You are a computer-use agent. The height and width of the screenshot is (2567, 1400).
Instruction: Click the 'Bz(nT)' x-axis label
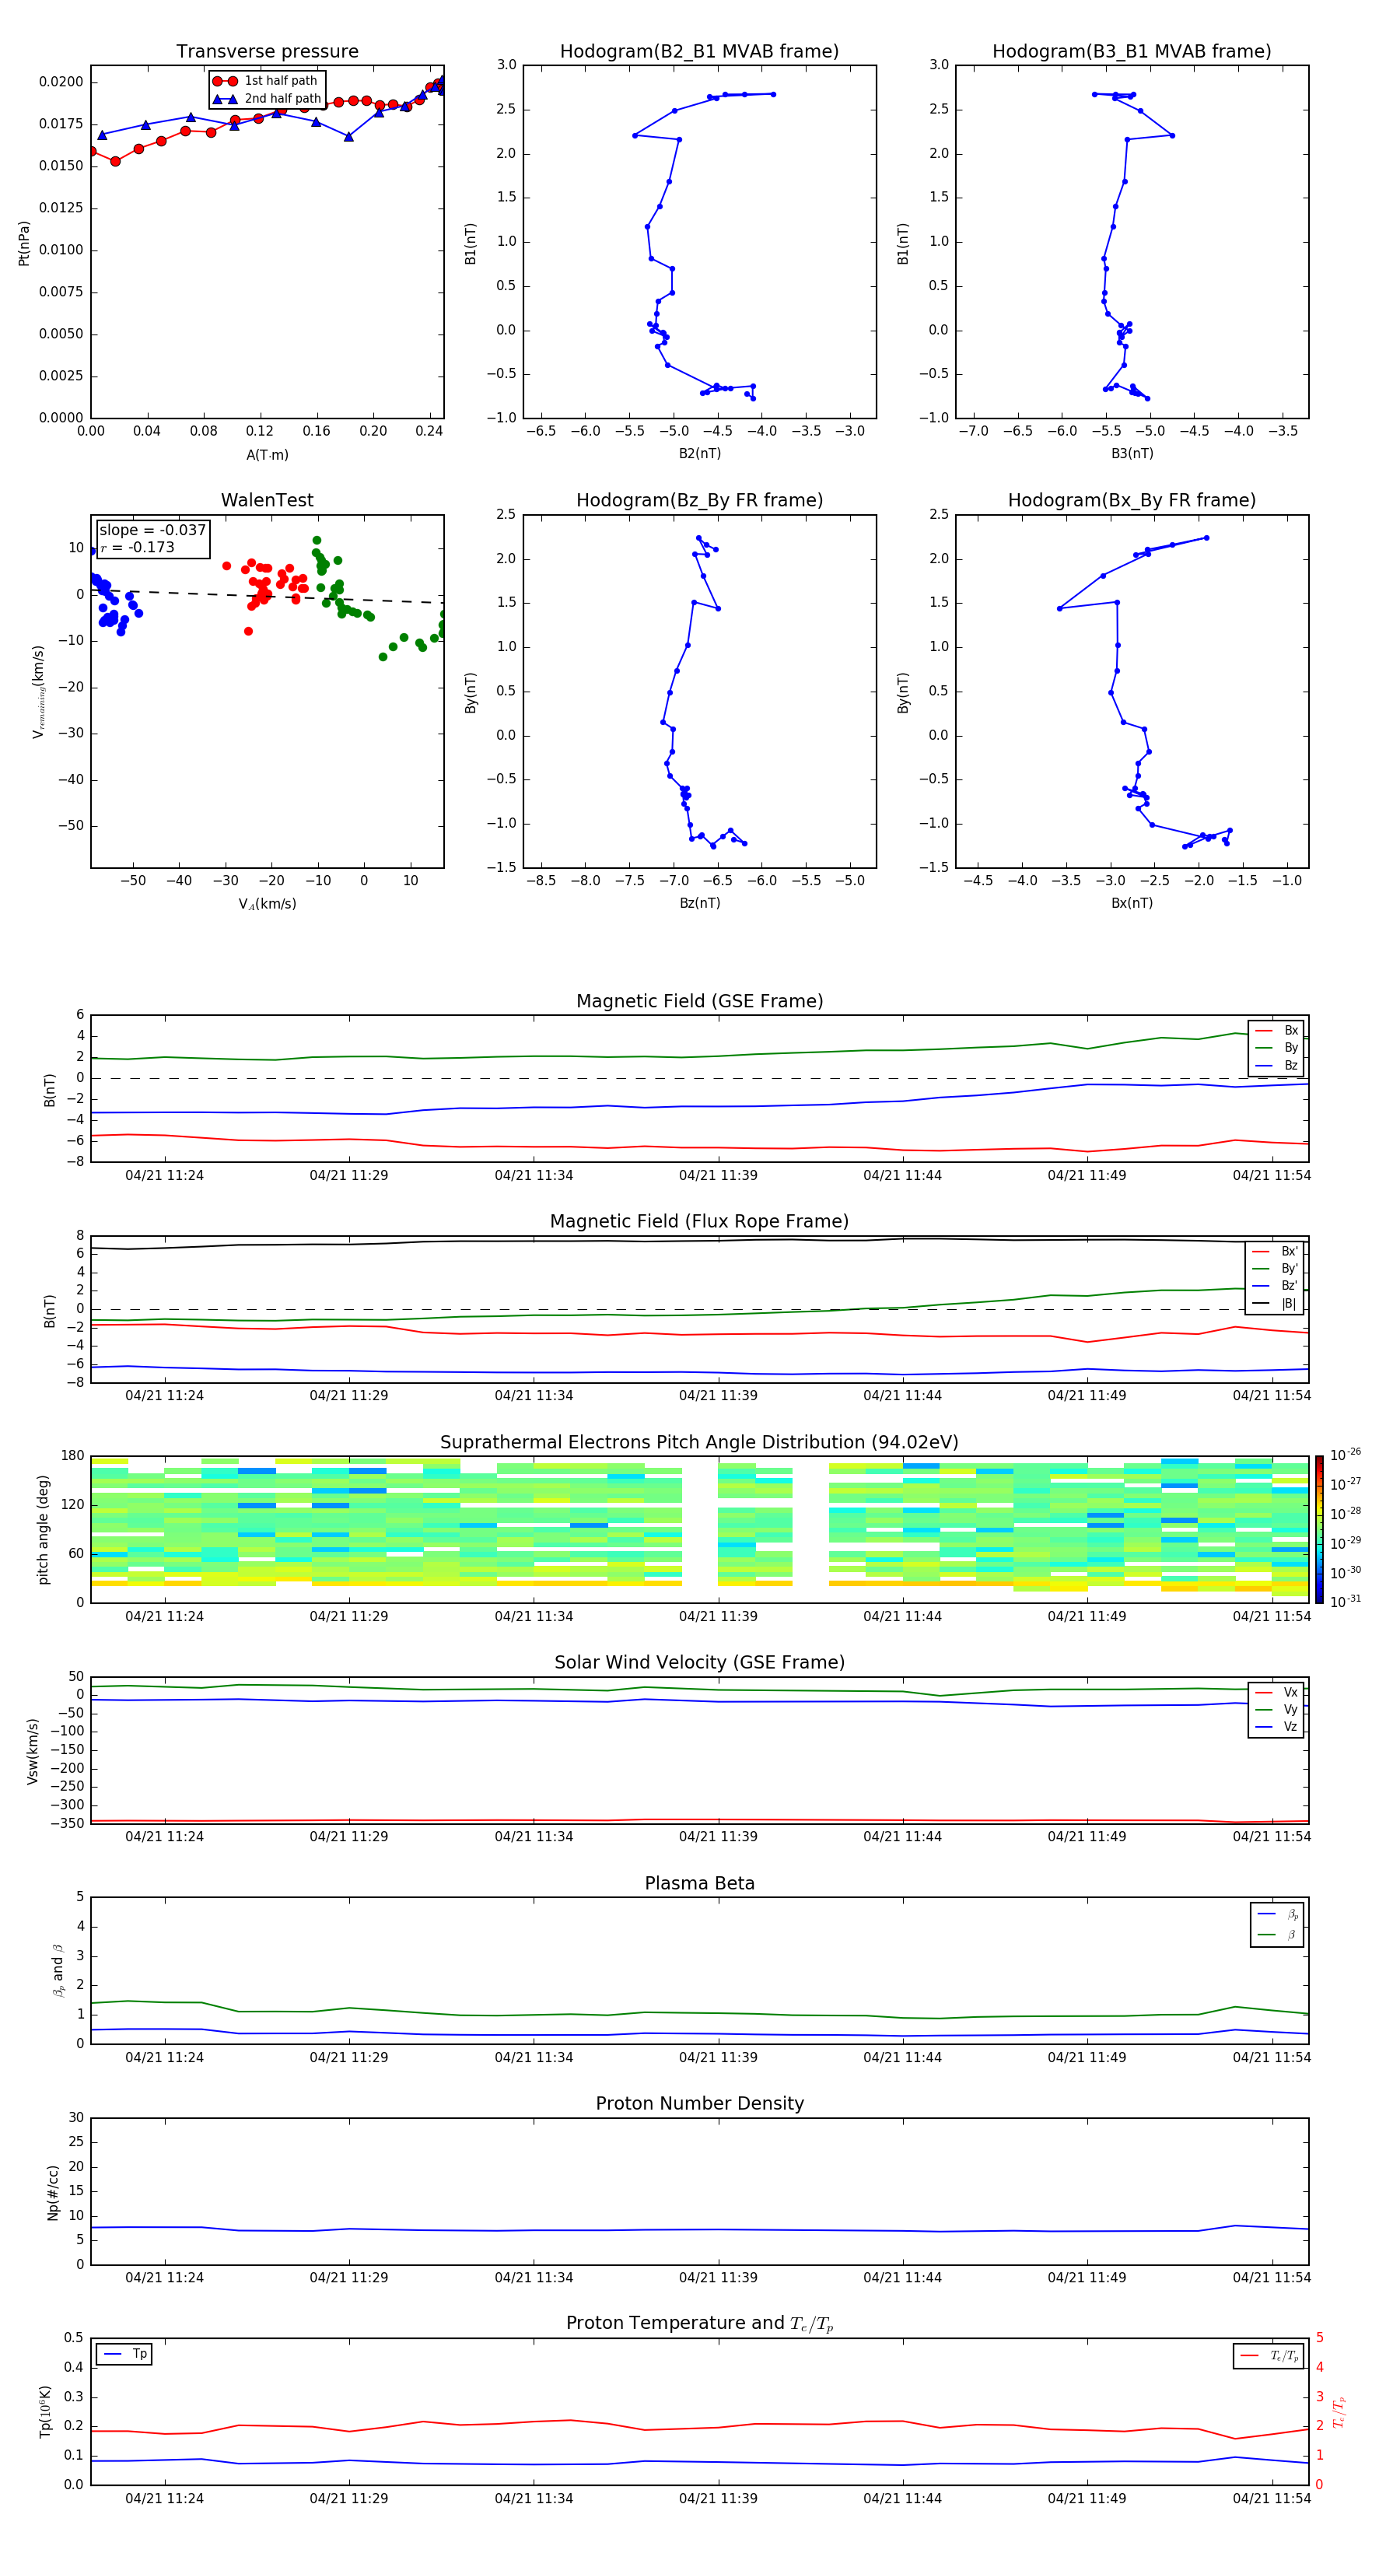point(699,903)
